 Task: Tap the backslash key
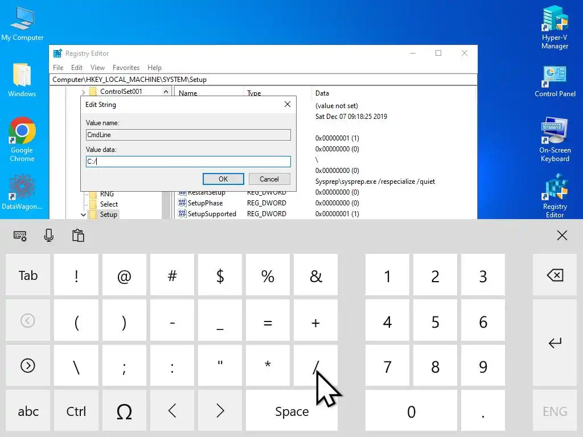(x=76, y=366)
